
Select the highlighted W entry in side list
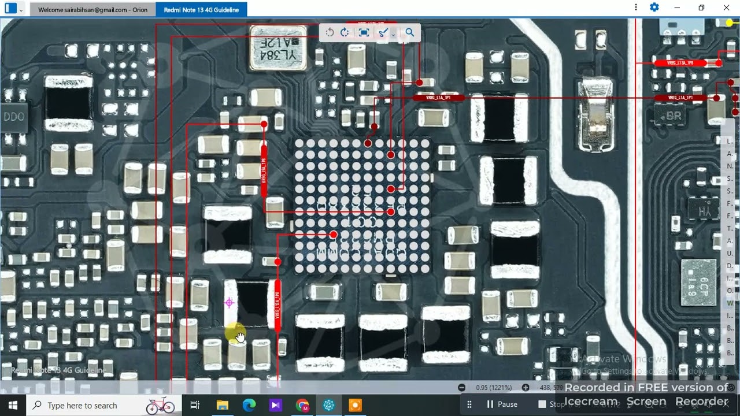pos(730,303)
